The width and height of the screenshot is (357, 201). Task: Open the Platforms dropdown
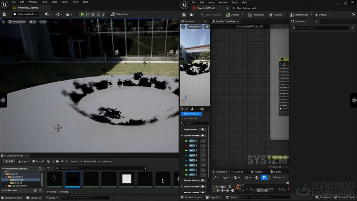pyautogui.click(x=120, y=14)
